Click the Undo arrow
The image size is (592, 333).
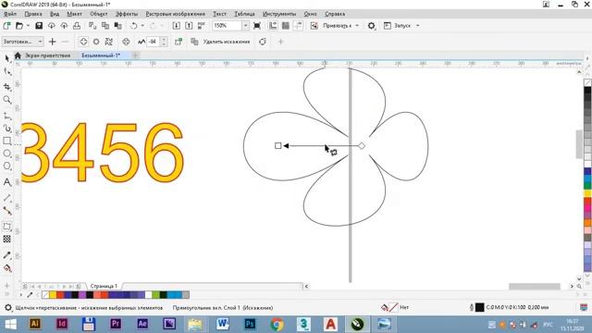pos(133,26)
